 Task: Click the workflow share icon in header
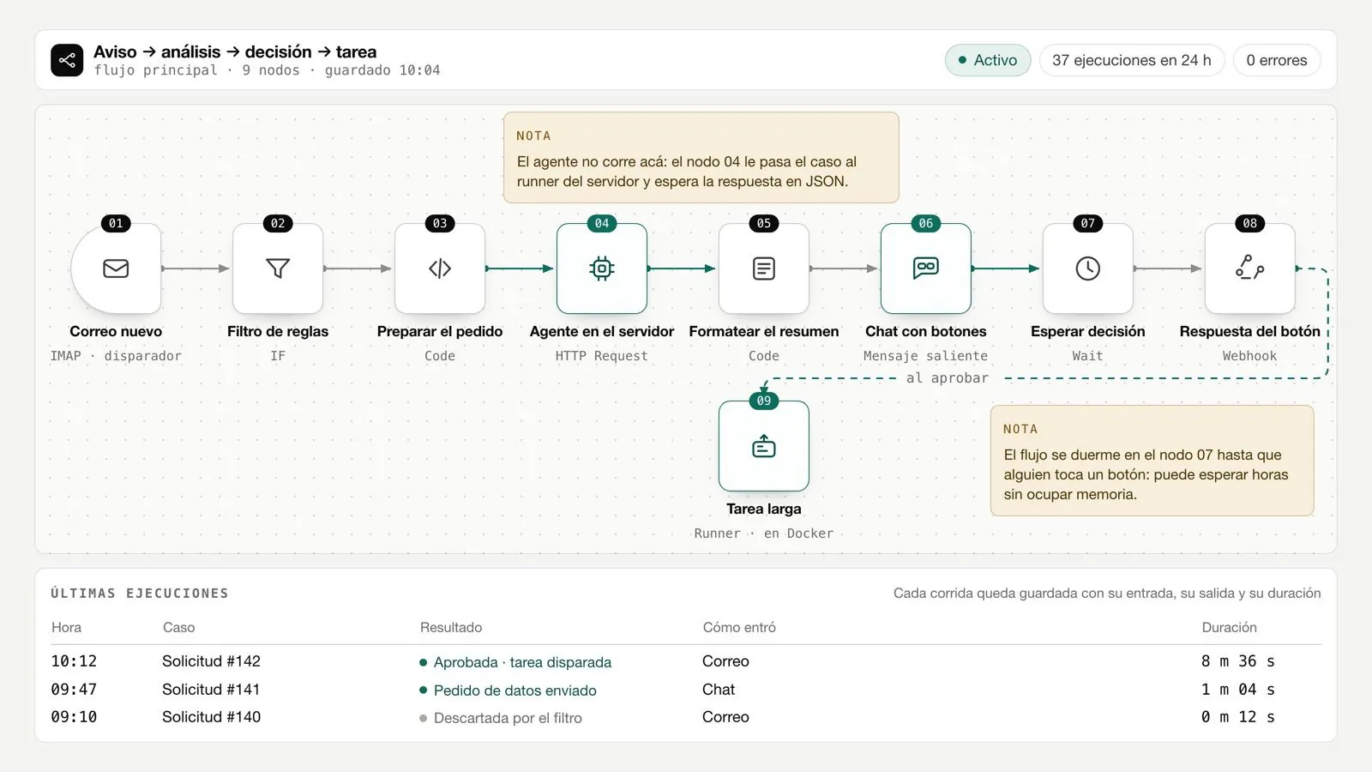click(x=67, y=60)
